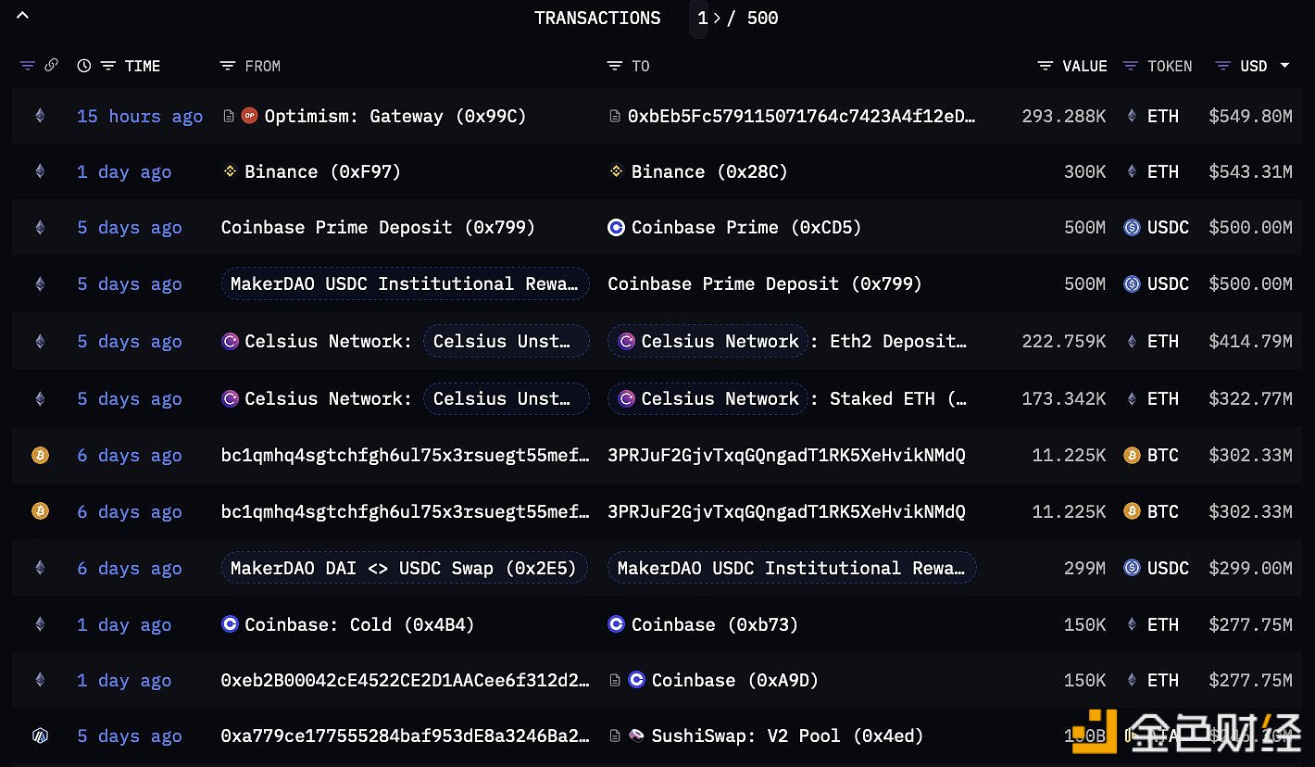Screen dimensions: 1315x767
Task: Open the chain filter icon in the header
Action: [27, 66]
